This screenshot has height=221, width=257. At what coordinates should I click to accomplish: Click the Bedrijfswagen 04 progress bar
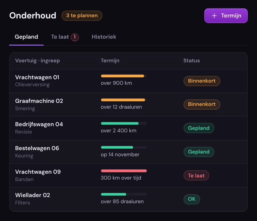(124, 123)
